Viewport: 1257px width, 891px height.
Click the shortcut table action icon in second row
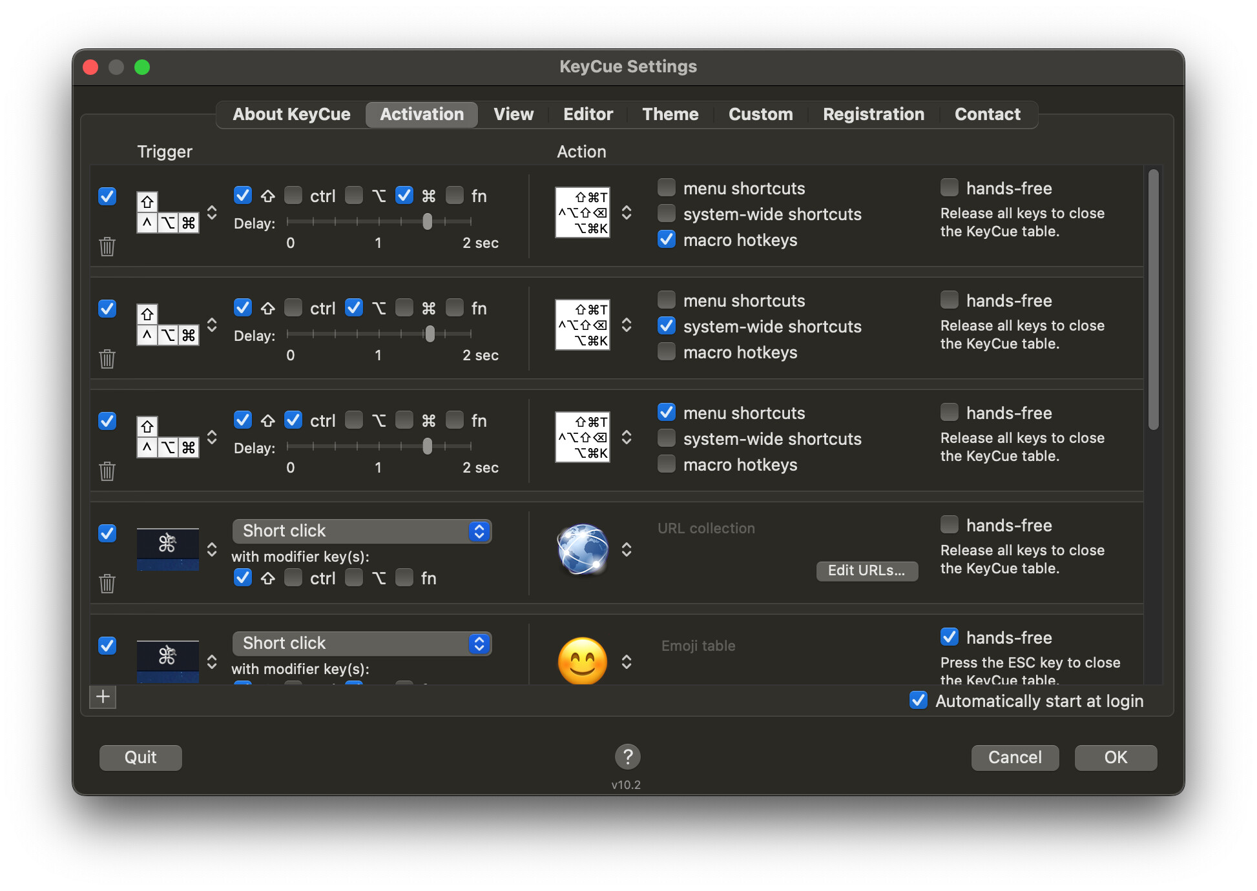click(583, 325)
